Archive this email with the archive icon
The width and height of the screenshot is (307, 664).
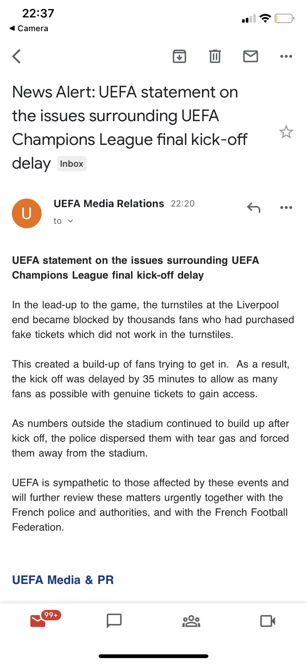click(179, 56)
